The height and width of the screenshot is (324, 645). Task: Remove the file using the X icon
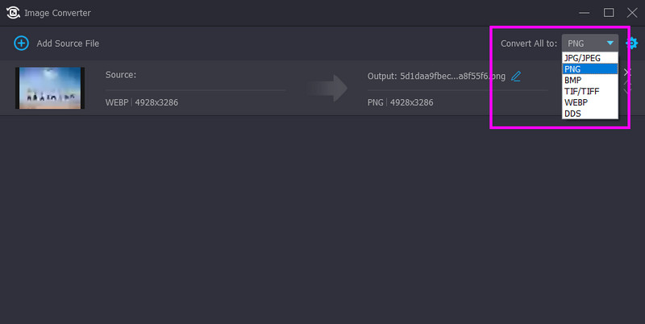click(628, 73)
